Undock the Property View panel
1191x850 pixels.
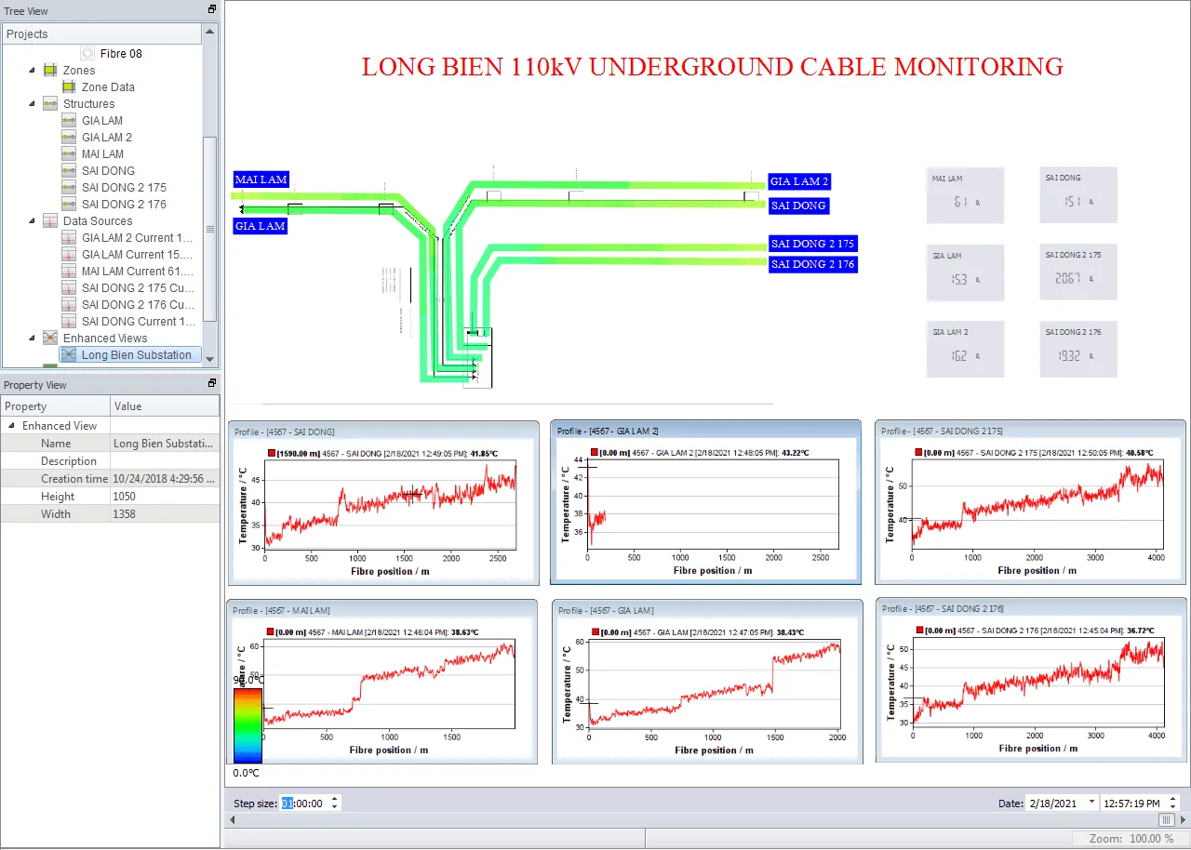(212, 383)
